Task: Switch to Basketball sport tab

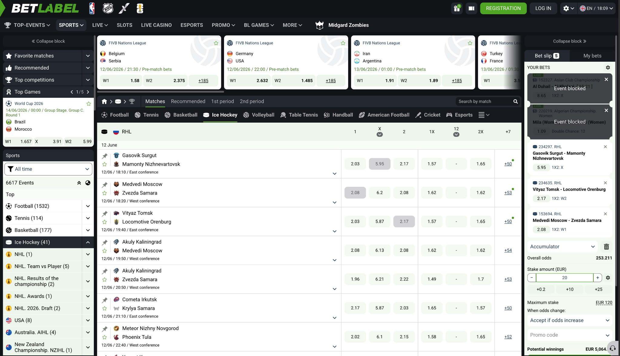Action: pyautogui.click(x=181, y=115)
